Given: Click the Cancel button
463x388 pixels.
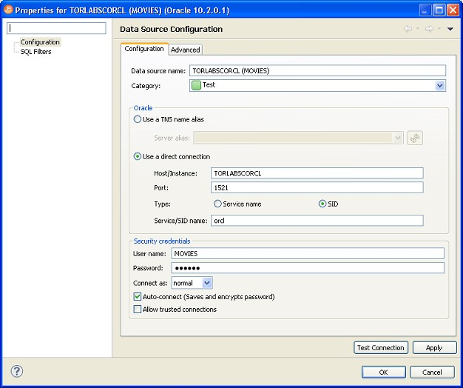Looking at the screenshot, I should (x=432, y=372).
